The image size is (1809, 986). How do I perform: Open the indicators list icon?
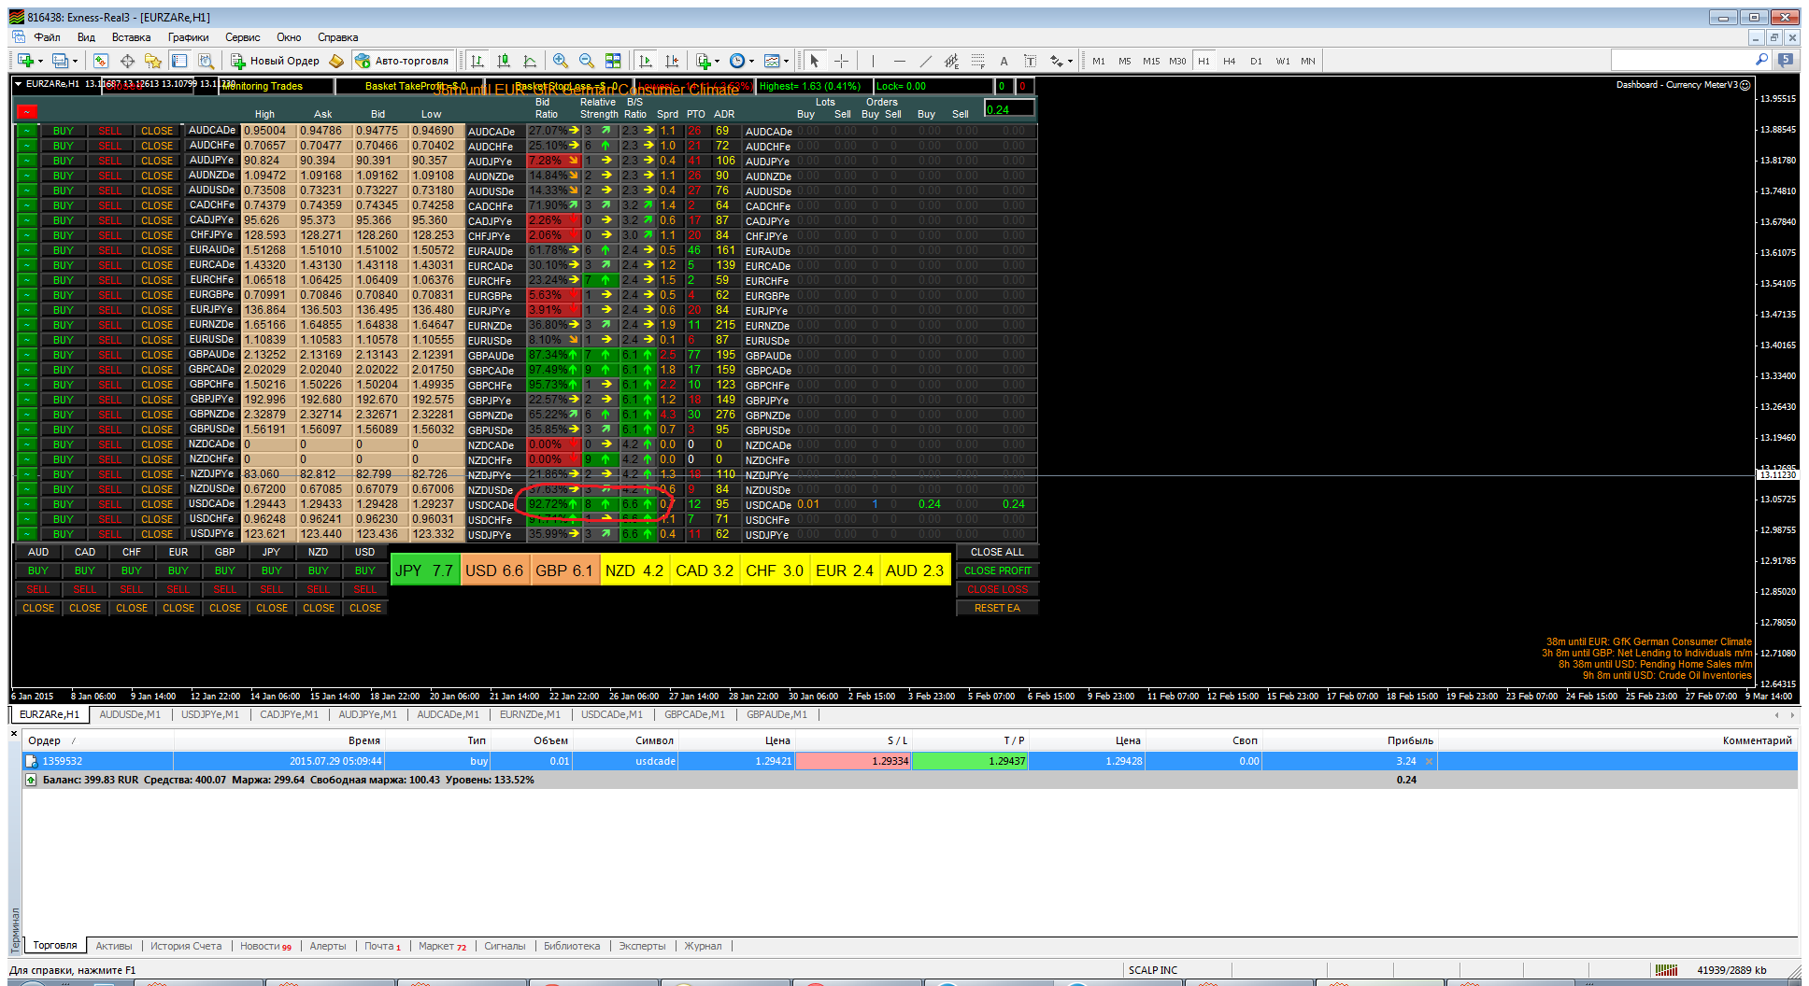click(703, 61)
